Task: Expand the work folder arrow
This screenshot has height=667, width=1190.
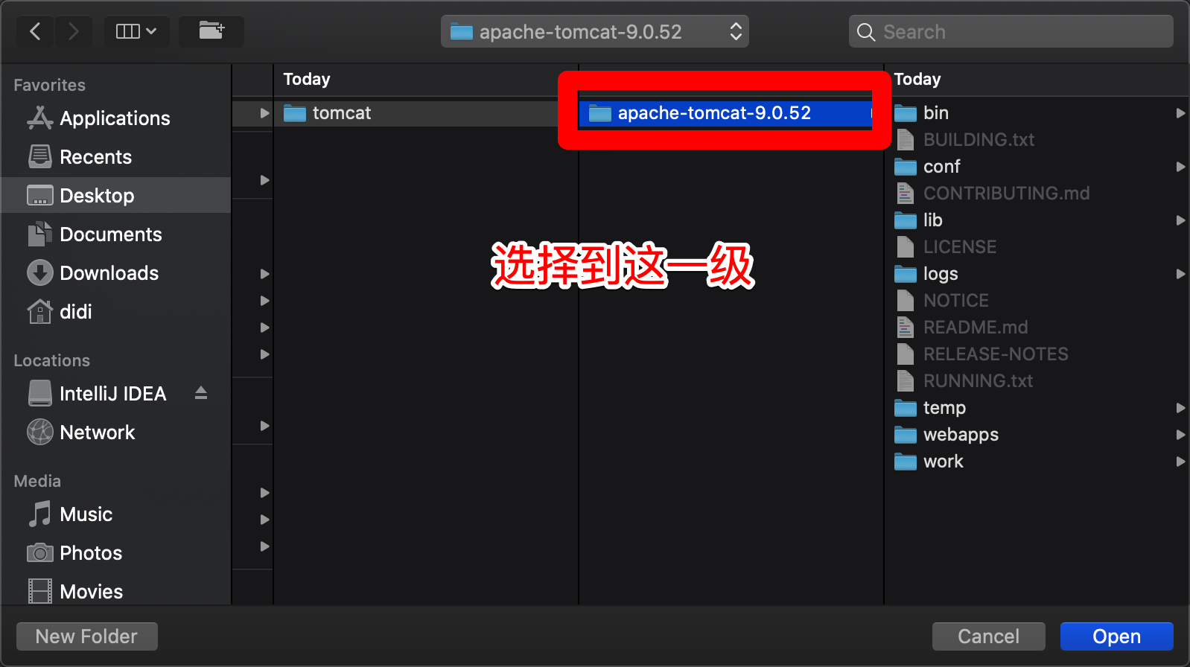Action: point(1180,462)
